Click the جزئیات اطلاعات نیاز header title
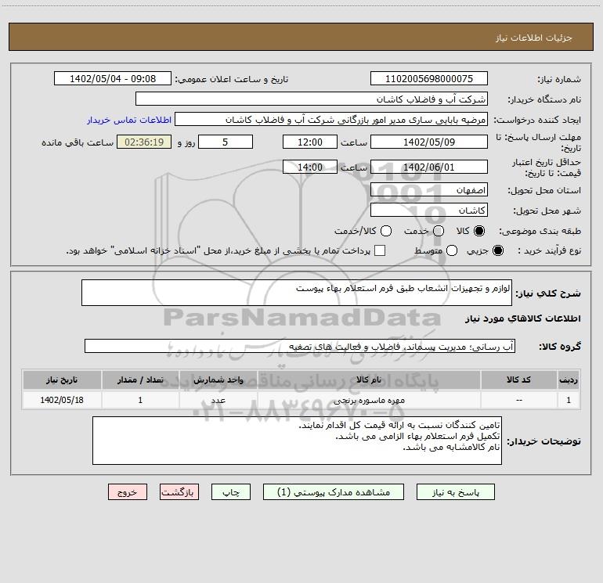603x583 pixels. (x=533, y=38)
